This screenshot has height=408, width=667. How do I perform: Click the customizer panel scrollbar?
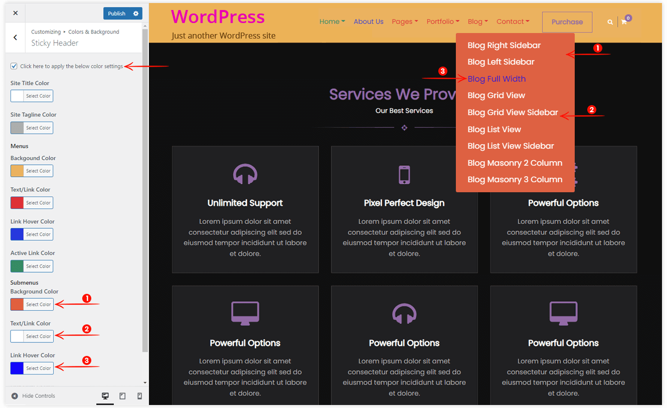tap(145, 190)
